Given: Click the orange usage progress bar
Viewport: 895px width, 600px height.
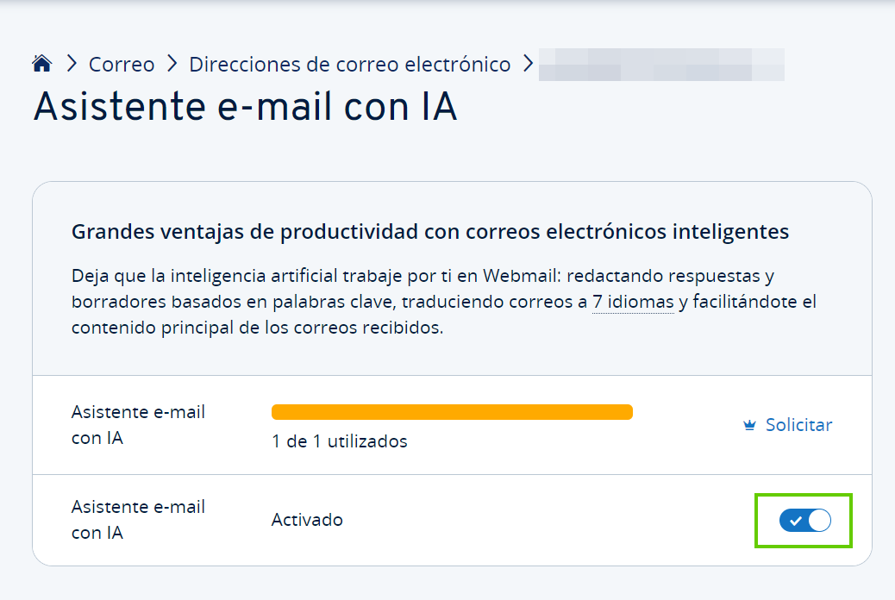Looking at the screenshot, I should [x=452, y=412].
